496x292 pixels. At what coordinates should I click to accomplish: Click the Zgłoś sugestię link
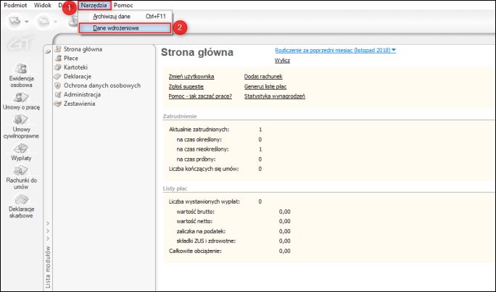186,86
